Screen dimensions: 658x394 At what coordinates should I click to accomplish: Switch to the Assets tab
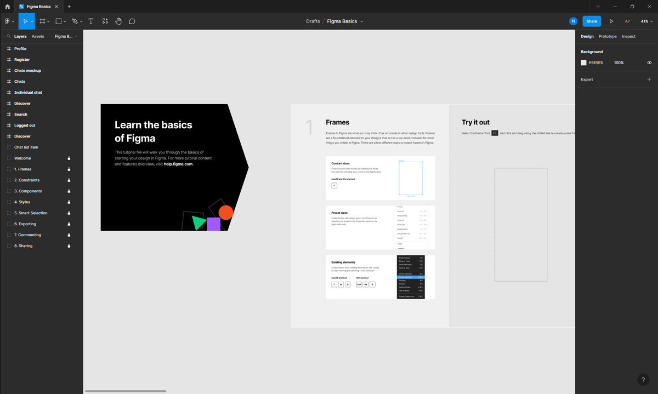click(38, 36)
